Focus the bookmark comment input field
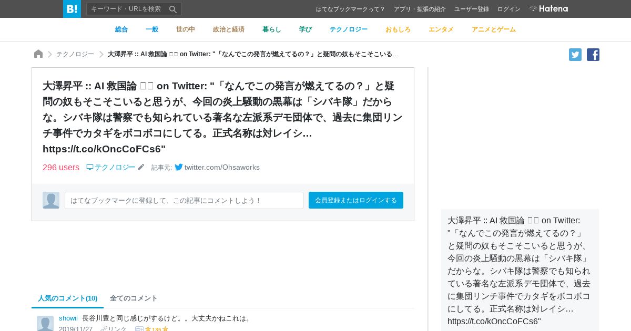The width and height of the screenshot is (631, 331). [x=184, y=200]
